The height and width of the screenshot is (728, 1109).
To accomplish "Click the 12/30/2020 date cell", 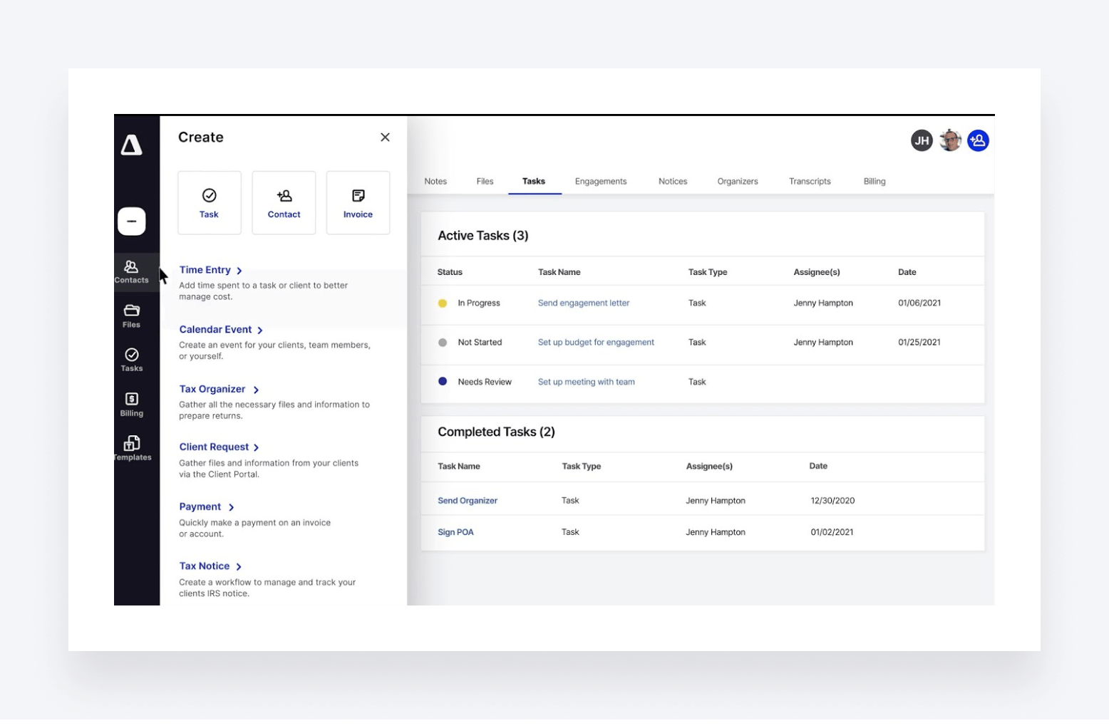I will point(832,501).
